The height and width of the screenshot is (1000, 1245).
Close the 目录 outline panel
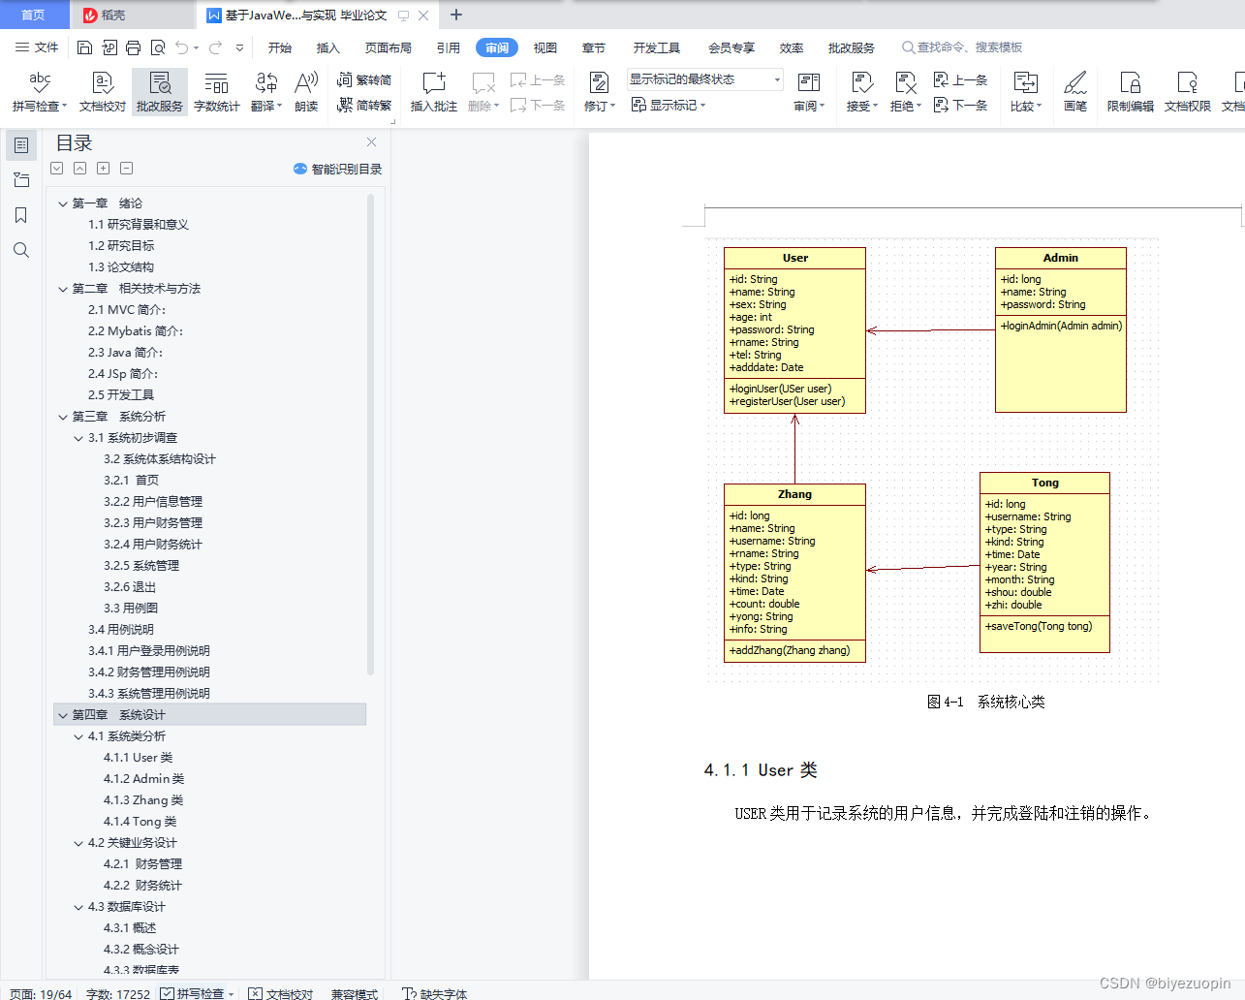click(371, 141)
